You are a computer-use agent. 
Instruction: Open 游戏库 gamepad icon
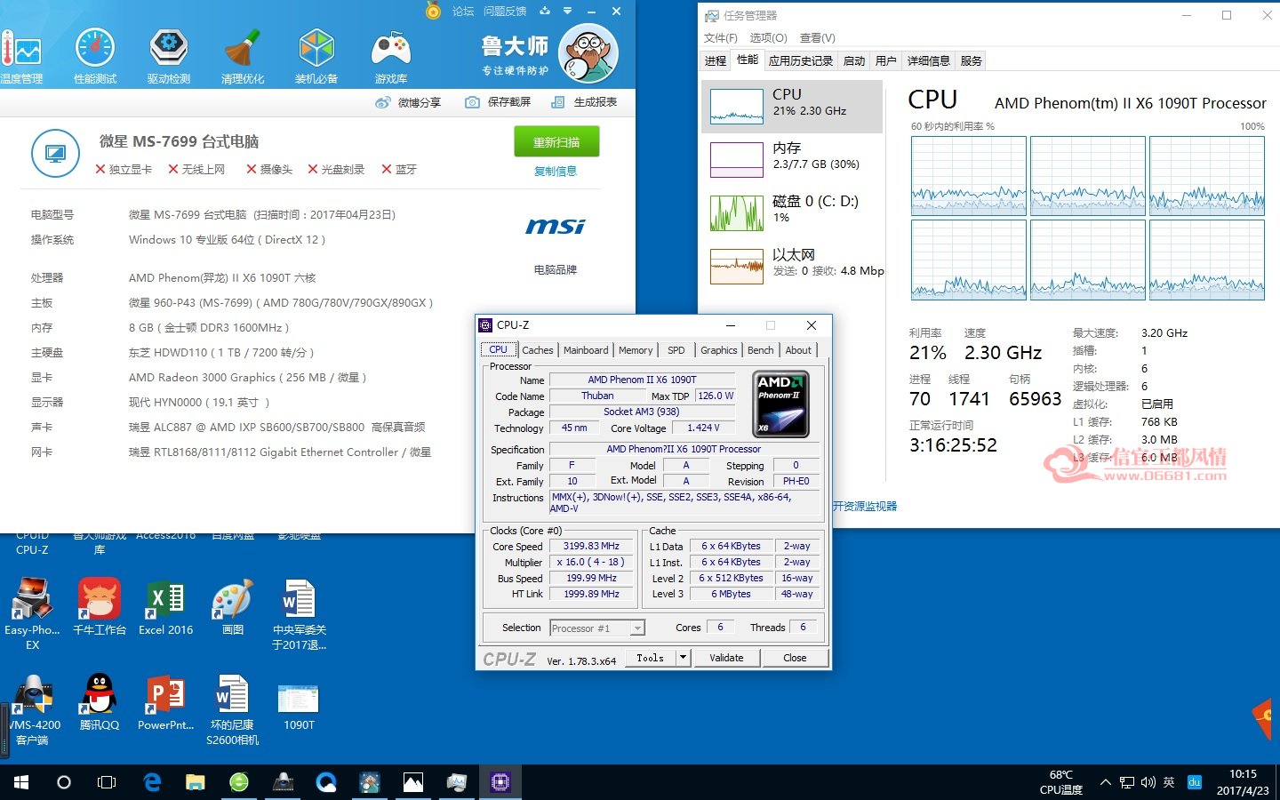click(x=391, y=55)
